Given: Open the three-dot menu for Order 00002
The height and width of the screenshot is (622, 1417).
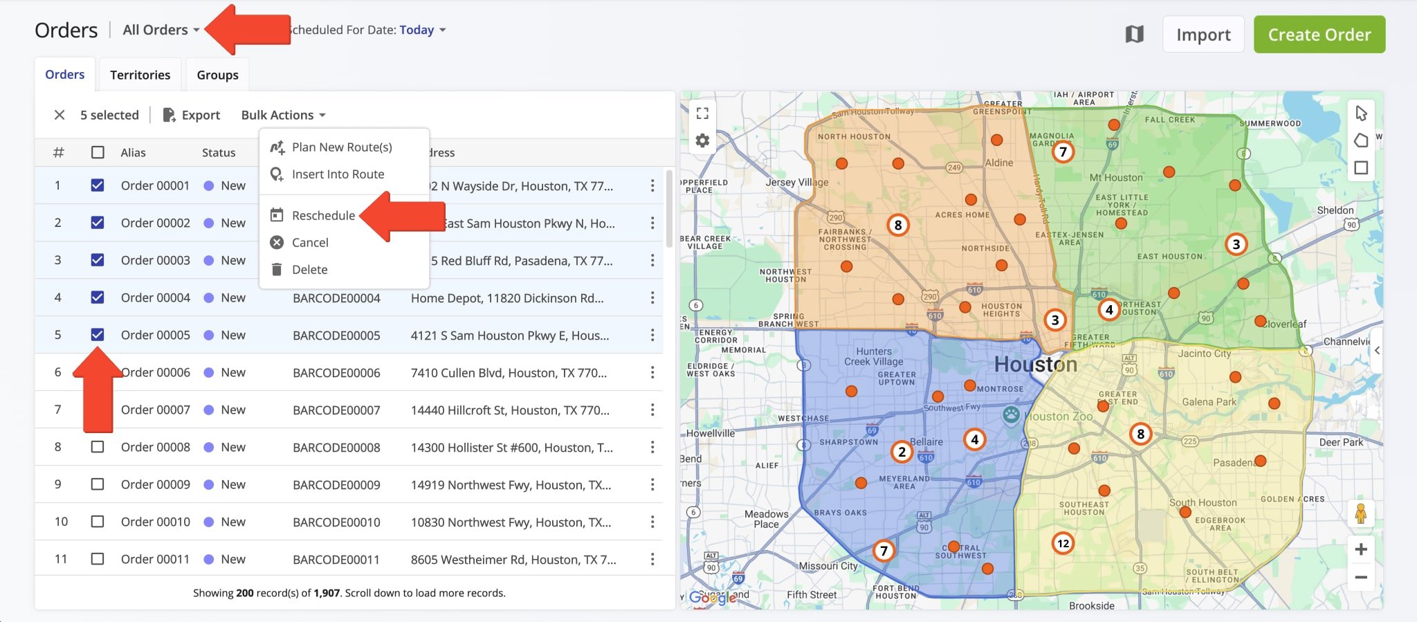Looking at the screenshot, I should (x=652, y=223).
